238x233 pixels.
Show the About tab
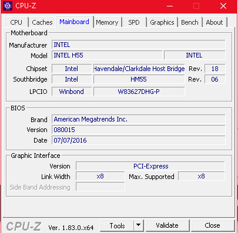(214, 22)
